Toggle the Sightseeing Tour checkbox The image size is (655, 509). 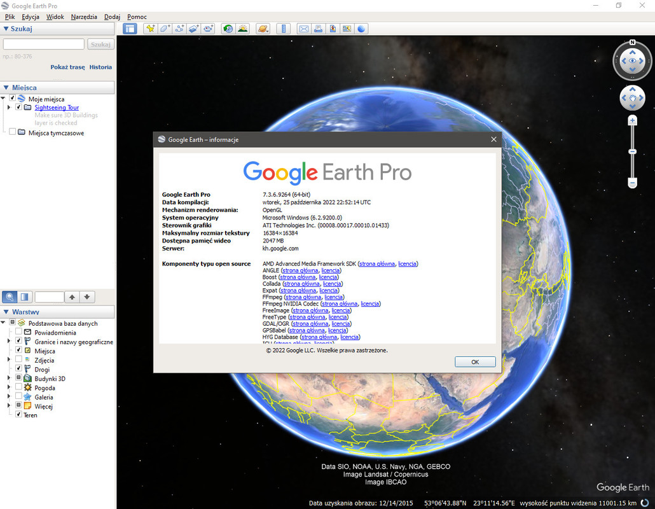coord(18,108)
